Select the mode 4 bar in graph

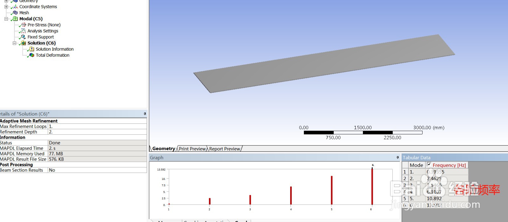291,195
